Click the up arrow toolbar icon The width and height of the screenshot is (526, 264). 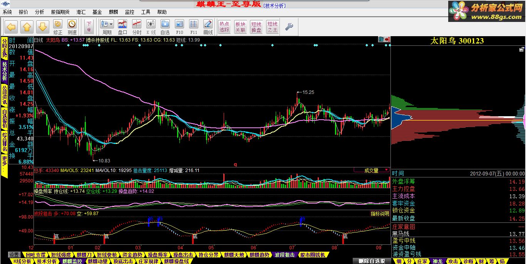click(27, 27)
